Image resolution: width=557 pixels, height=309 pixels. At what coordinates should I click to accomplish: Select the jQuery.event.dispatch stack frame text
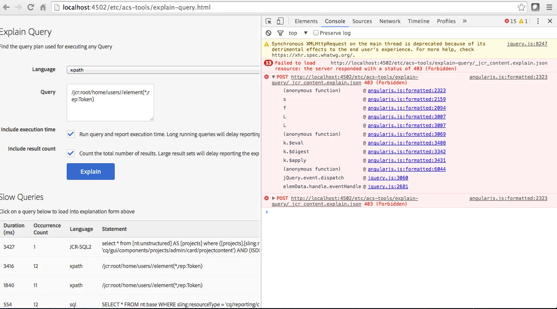tap(313, 178)
